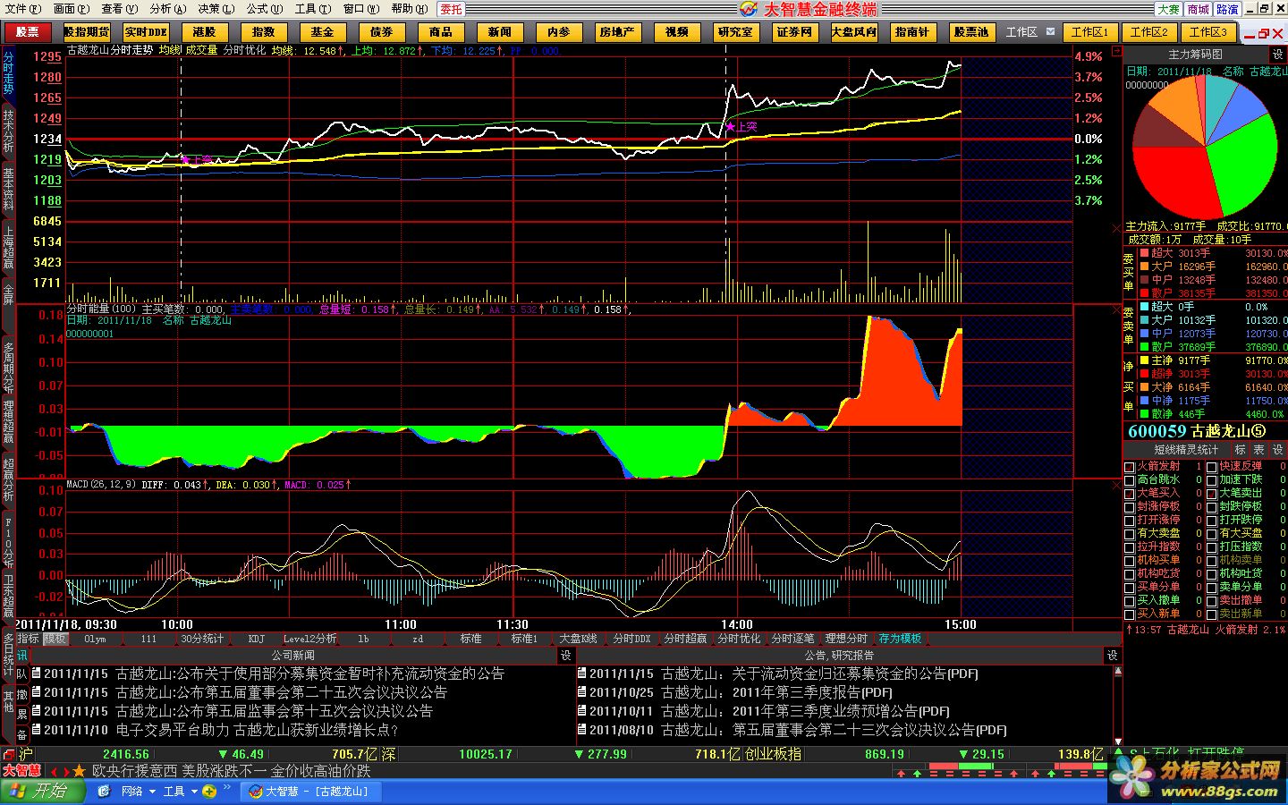Click stock title 600059 古越龙山
The image size is (1288, 805).
[x=1197, y=431]
